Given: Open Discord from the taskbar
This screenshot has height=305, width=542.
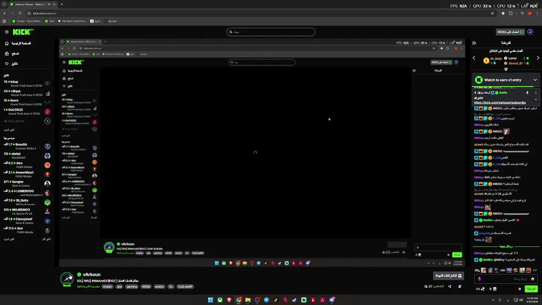Looking at the screenshot, I should coord(332,300).
